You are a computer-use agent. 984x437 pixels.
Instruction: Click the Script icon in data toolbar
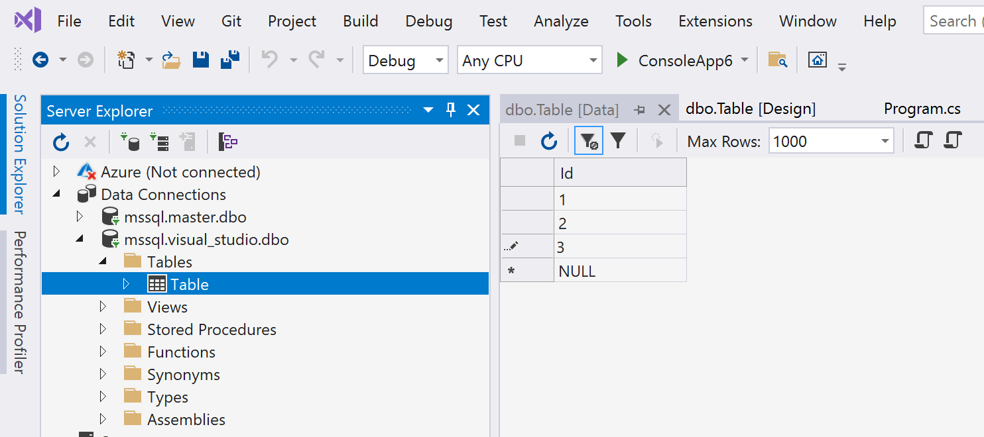[x=922, y=140]
